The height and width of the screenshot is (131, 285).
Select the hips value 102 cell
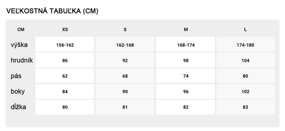pyautogui.click(x=246, y=91)
